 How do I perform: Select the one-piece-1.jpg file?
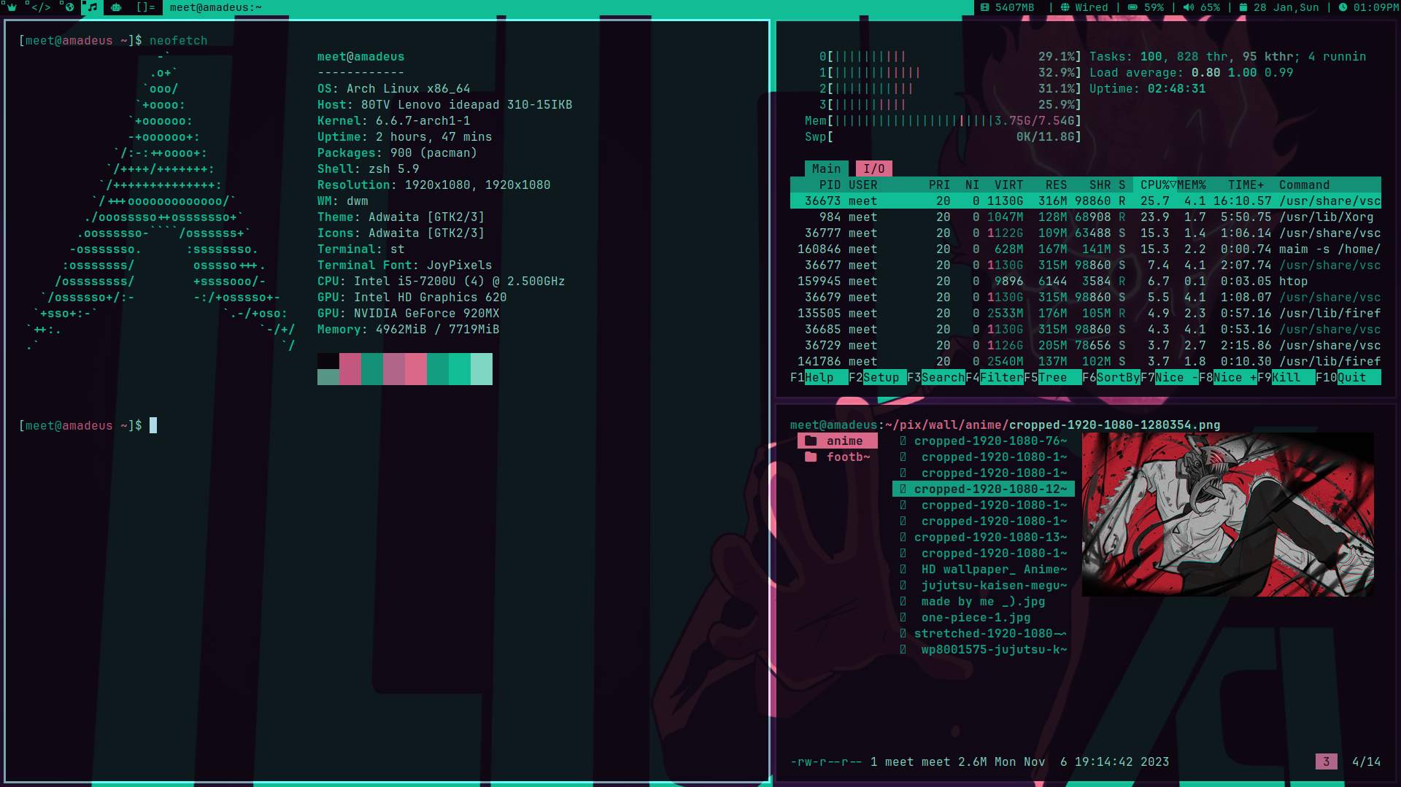pyautogui.click(x=983, y=617)
